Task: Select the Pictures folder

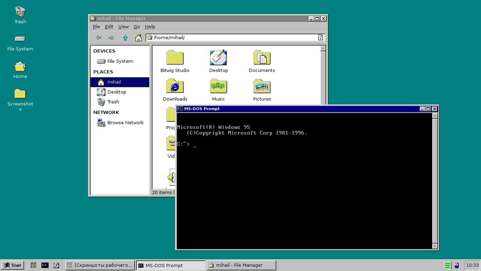Action: click(x=262, y=90)
